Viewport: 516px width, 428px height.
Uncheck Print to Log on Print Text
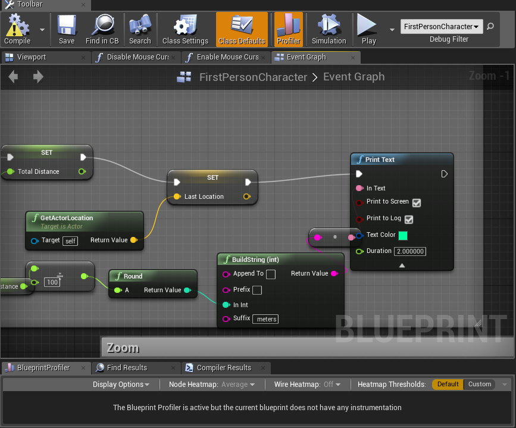point(408,218)
